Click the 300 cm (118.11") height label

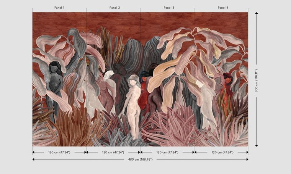257,81
